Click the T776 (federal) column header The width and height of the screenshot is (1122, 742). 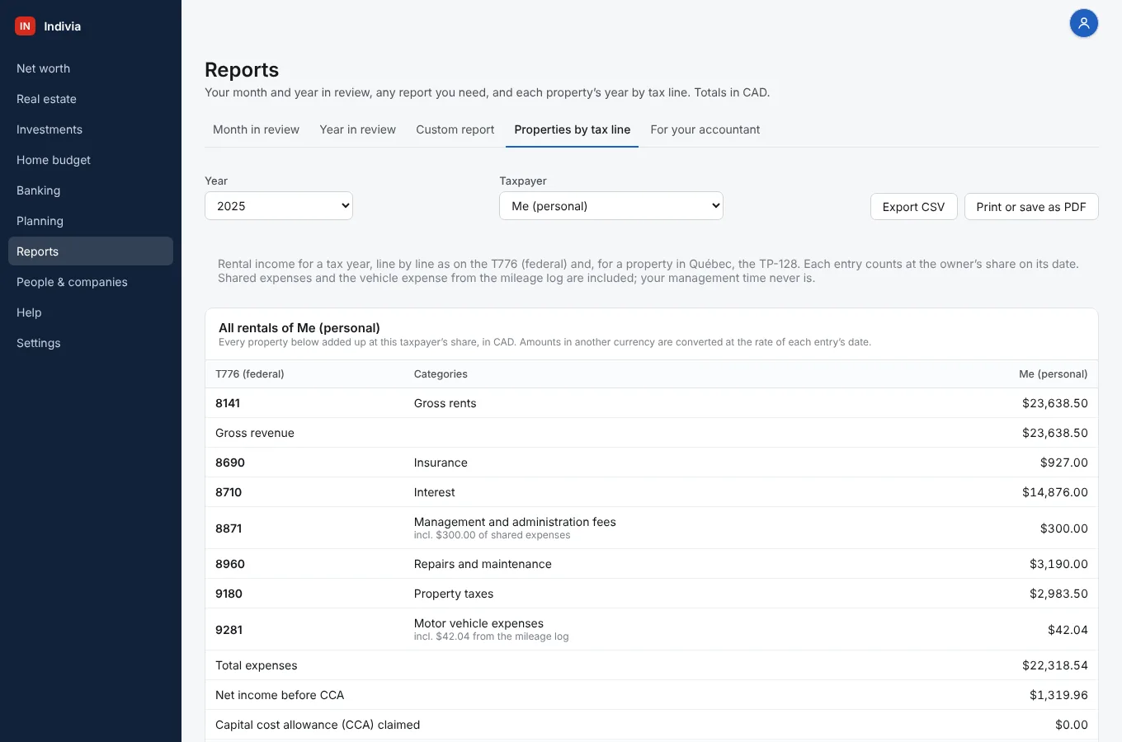(250, 374)
